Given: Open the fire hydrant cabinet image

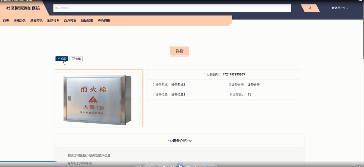Looking at the screenshot, I should click(x=97, y=100).
